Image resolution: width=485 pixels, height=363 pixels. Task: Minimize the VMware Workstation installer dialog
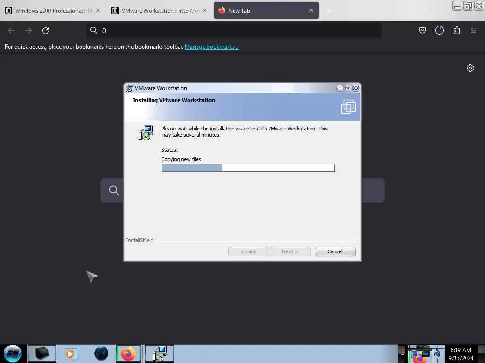coord(340,88)
